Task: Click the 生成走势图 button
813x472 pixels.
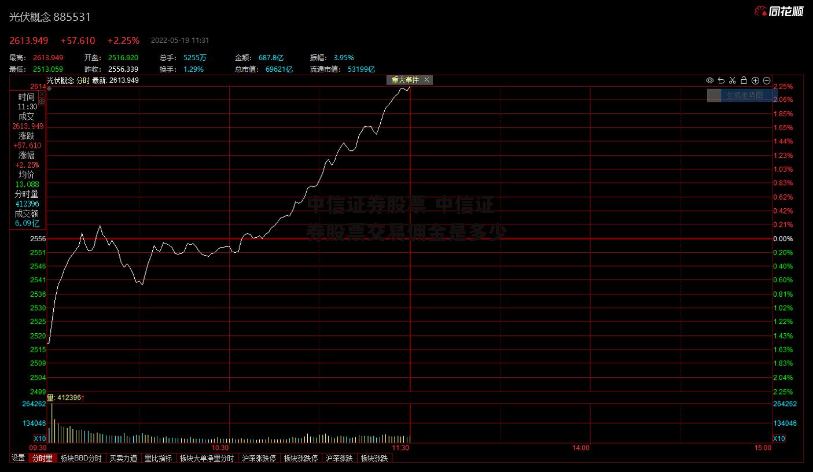Action: (739, 95)
